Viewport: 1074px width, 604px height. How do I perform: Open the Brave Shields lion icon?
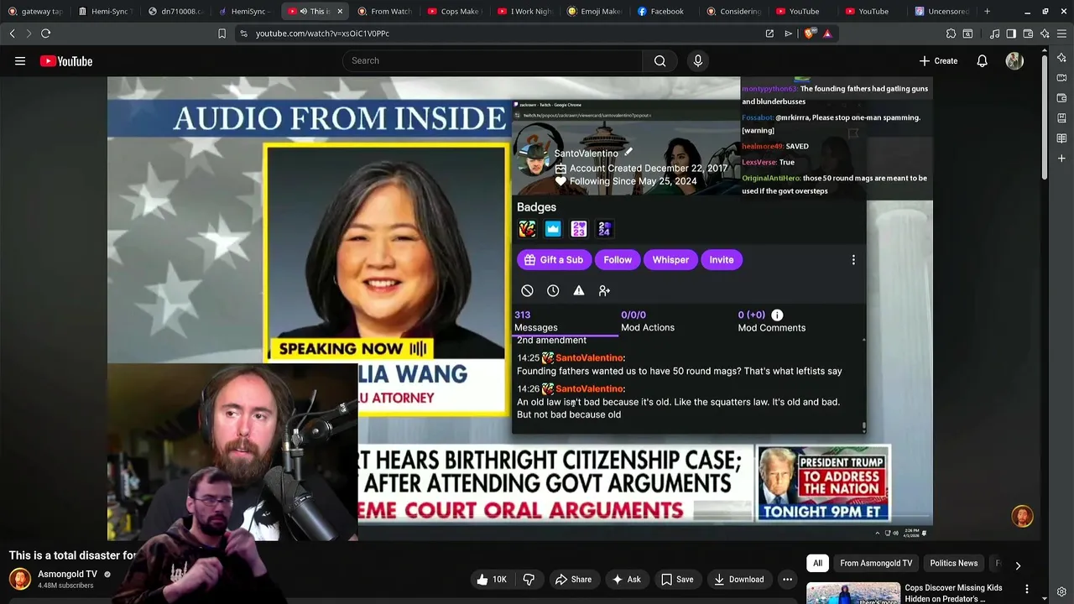pos(809,34)
